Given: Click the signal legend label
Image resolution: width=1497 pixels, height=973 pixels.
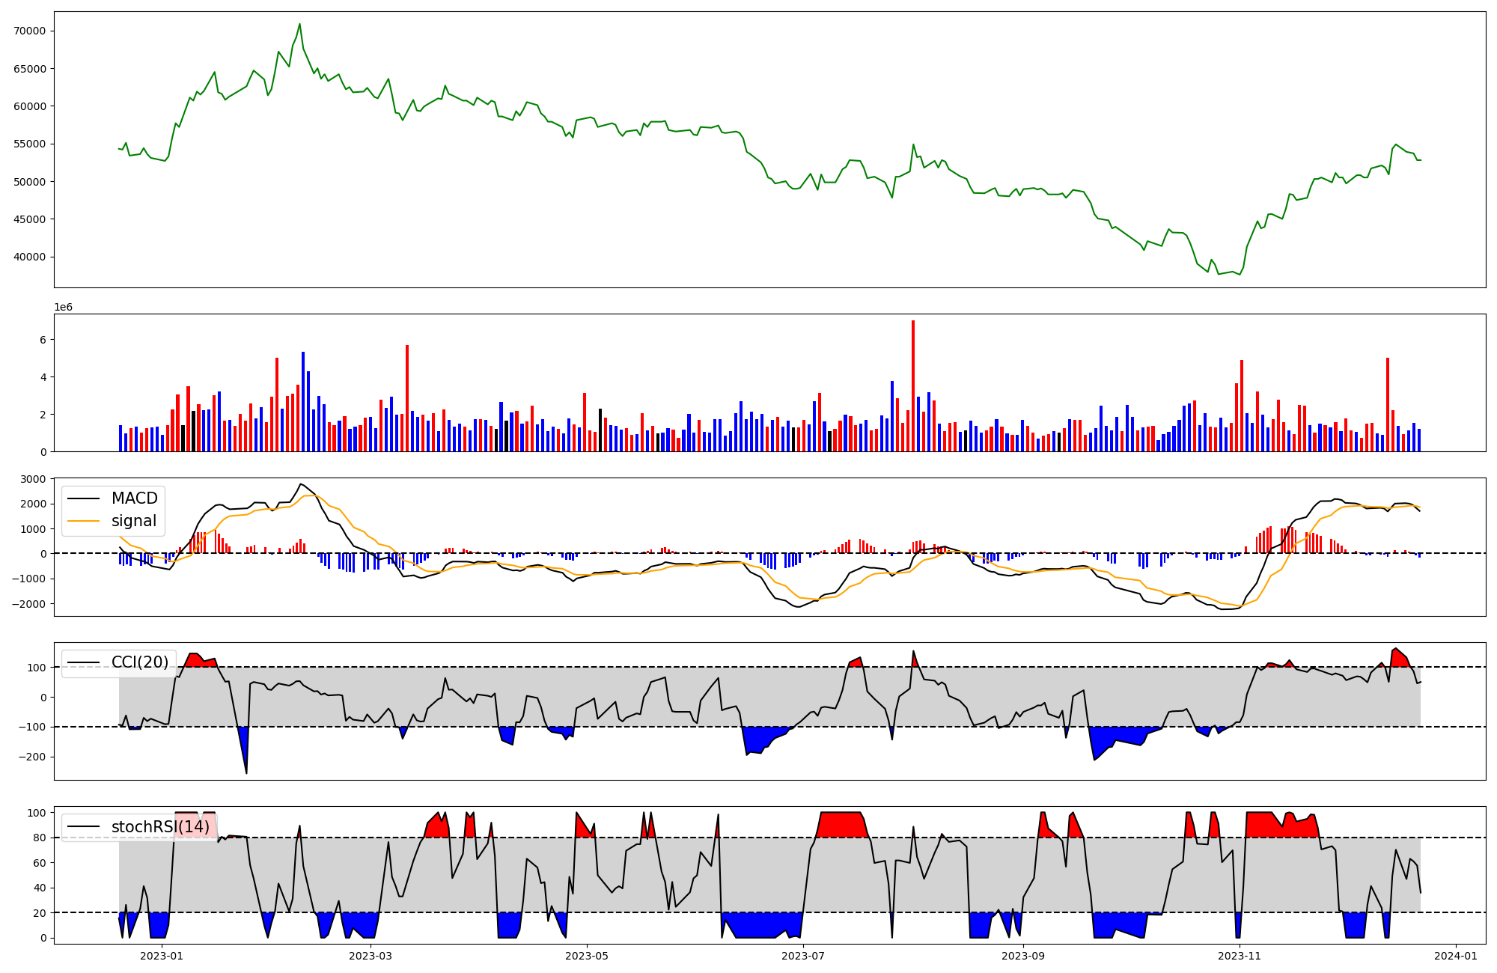Looking at the screenshot, I should pyautogui.click(x=134, y=521).
